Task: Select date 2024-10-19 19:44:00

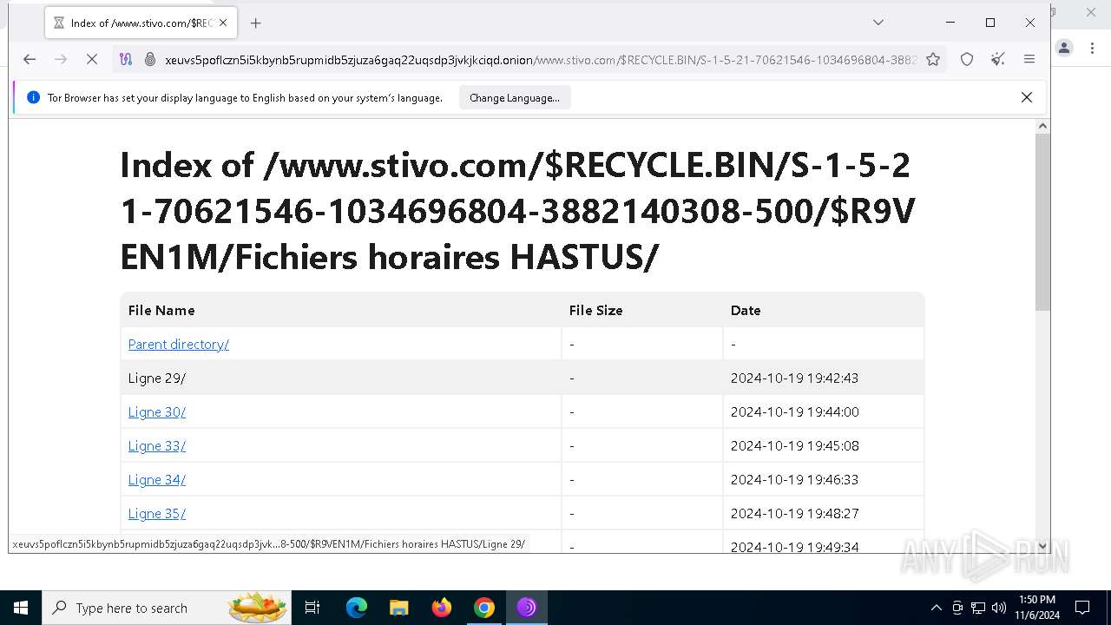Action: coord(795,412)
